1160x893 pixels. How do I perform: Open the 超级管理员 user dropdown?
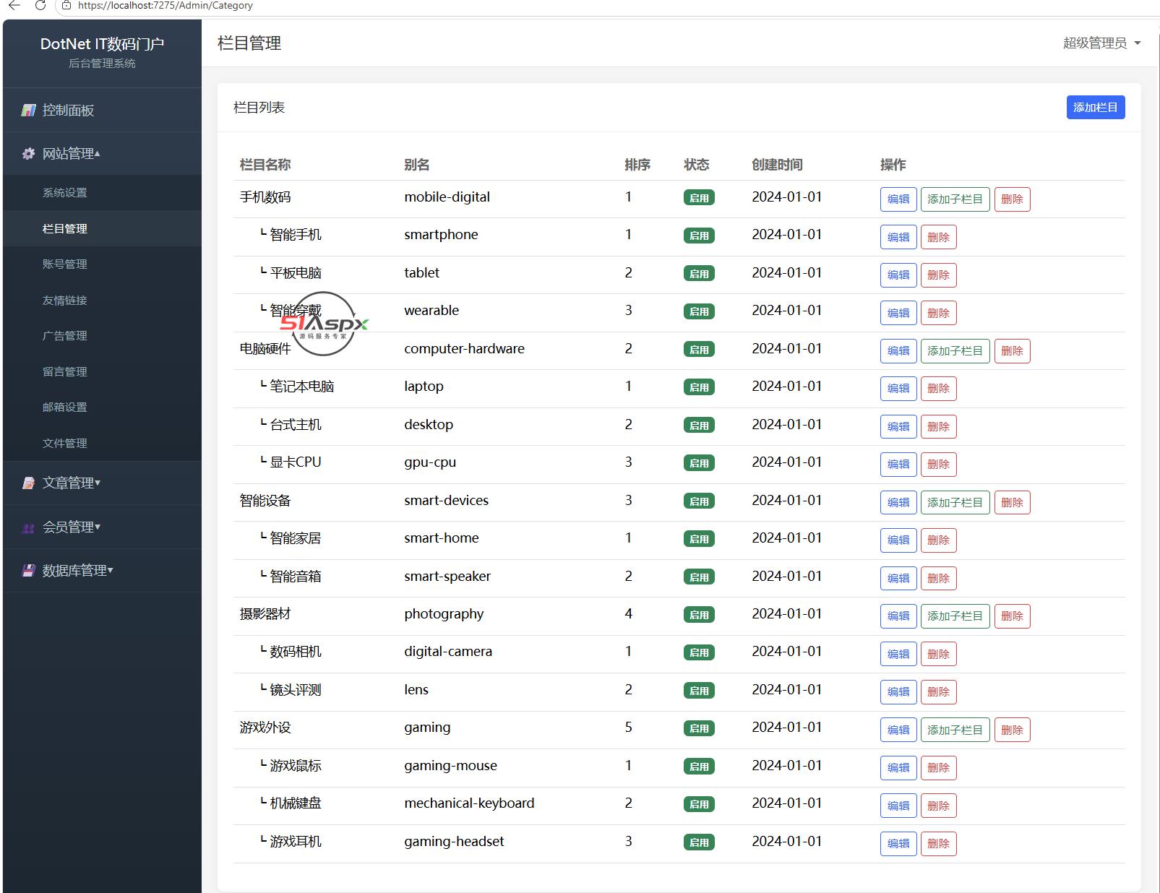(1101, 43)
